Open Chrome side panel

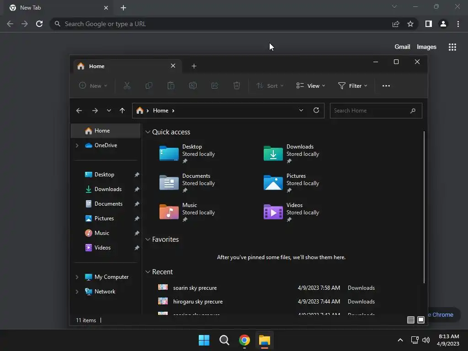coord(429,24)
